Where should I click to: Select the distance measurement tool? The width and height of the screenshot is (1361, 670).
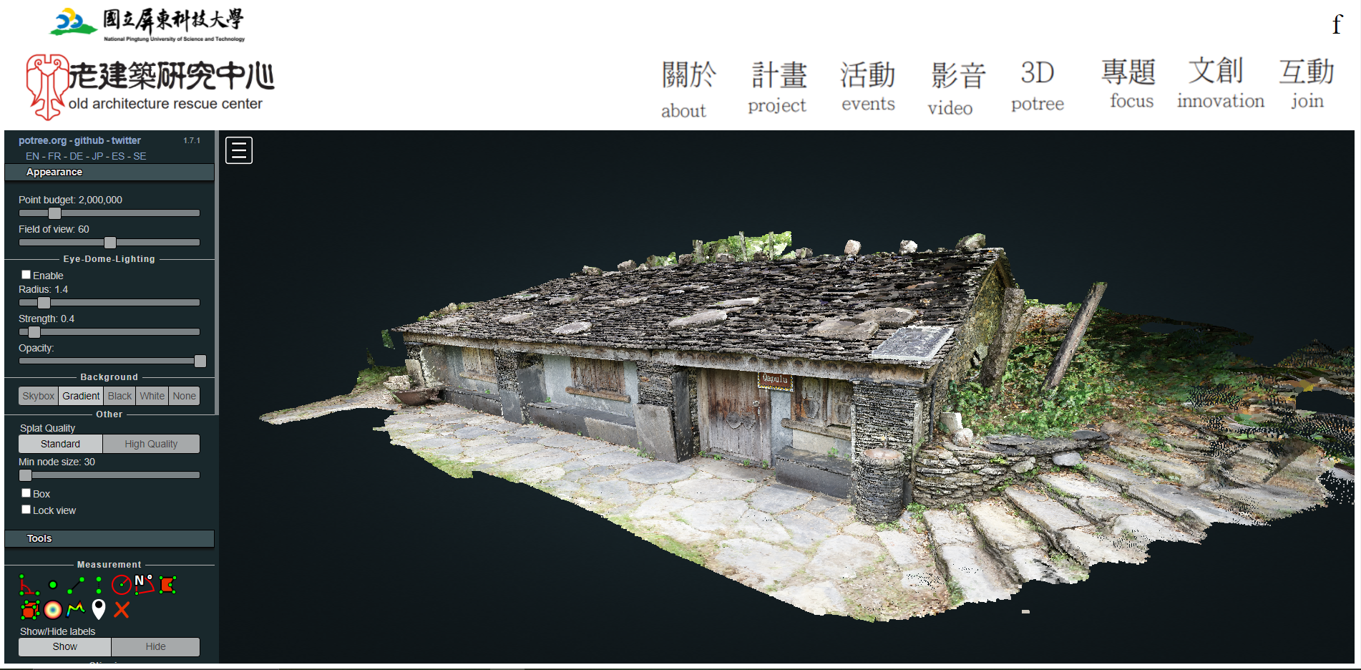(75, 586)
